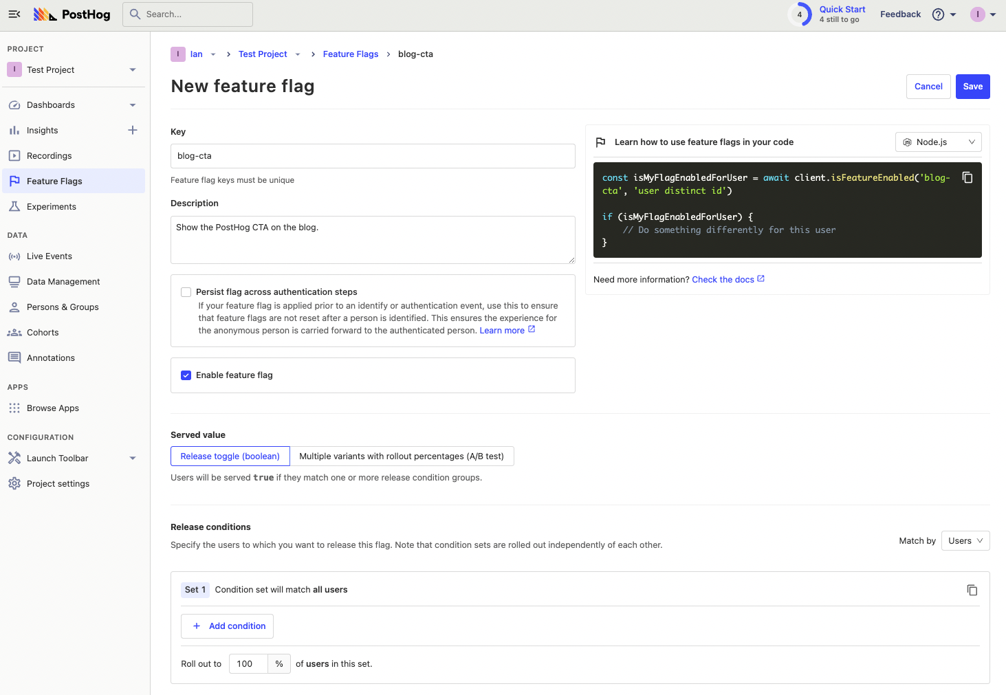Viewport: 1006px width, 695px height.
Task: Enable persist flag across authentication steps
Action: pyautogui.click(x=186, y=291)
